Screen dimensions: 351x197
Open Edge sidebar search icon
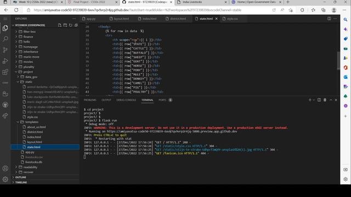346,20
